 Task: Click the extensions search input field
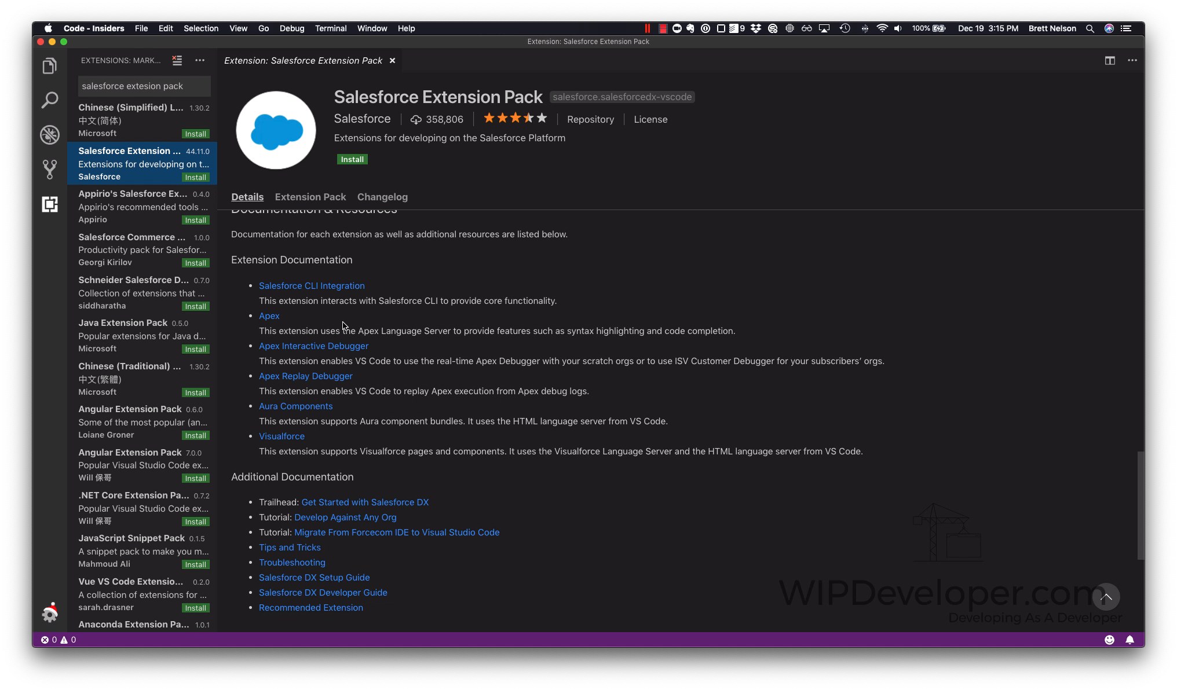[144, 86]
